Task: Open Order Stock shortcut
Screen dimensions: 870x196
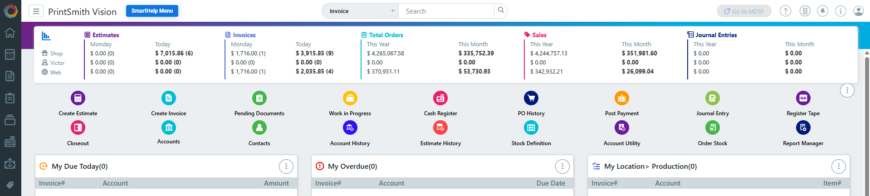Action: click(x=713, y=133)
